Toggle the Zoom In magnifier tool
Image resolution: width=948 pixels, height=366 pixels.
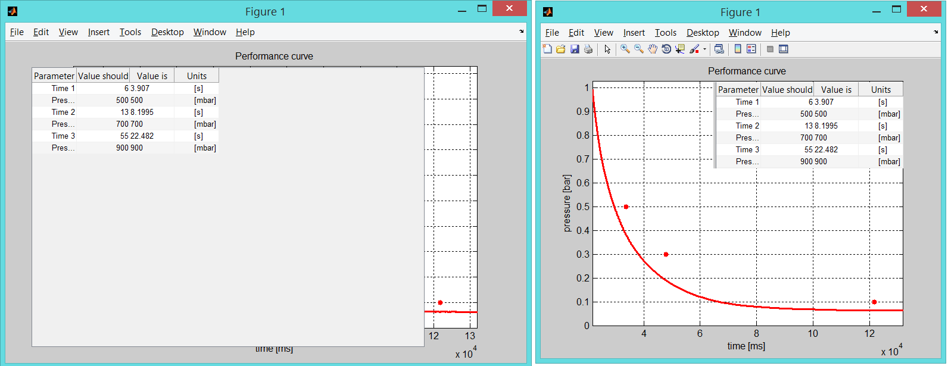pos(625,49)
